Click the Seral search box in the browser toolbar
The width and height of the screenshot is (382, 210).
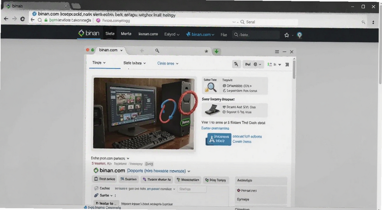[x=268, y=22]
